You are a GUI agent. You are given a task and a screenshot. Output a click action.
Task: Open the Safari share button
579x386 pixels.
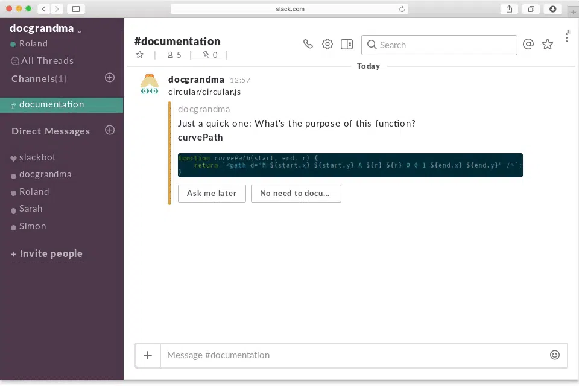click(509, 9)
